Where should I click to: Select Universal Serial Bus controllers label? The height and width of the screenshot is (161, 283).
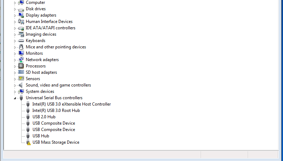54,98
